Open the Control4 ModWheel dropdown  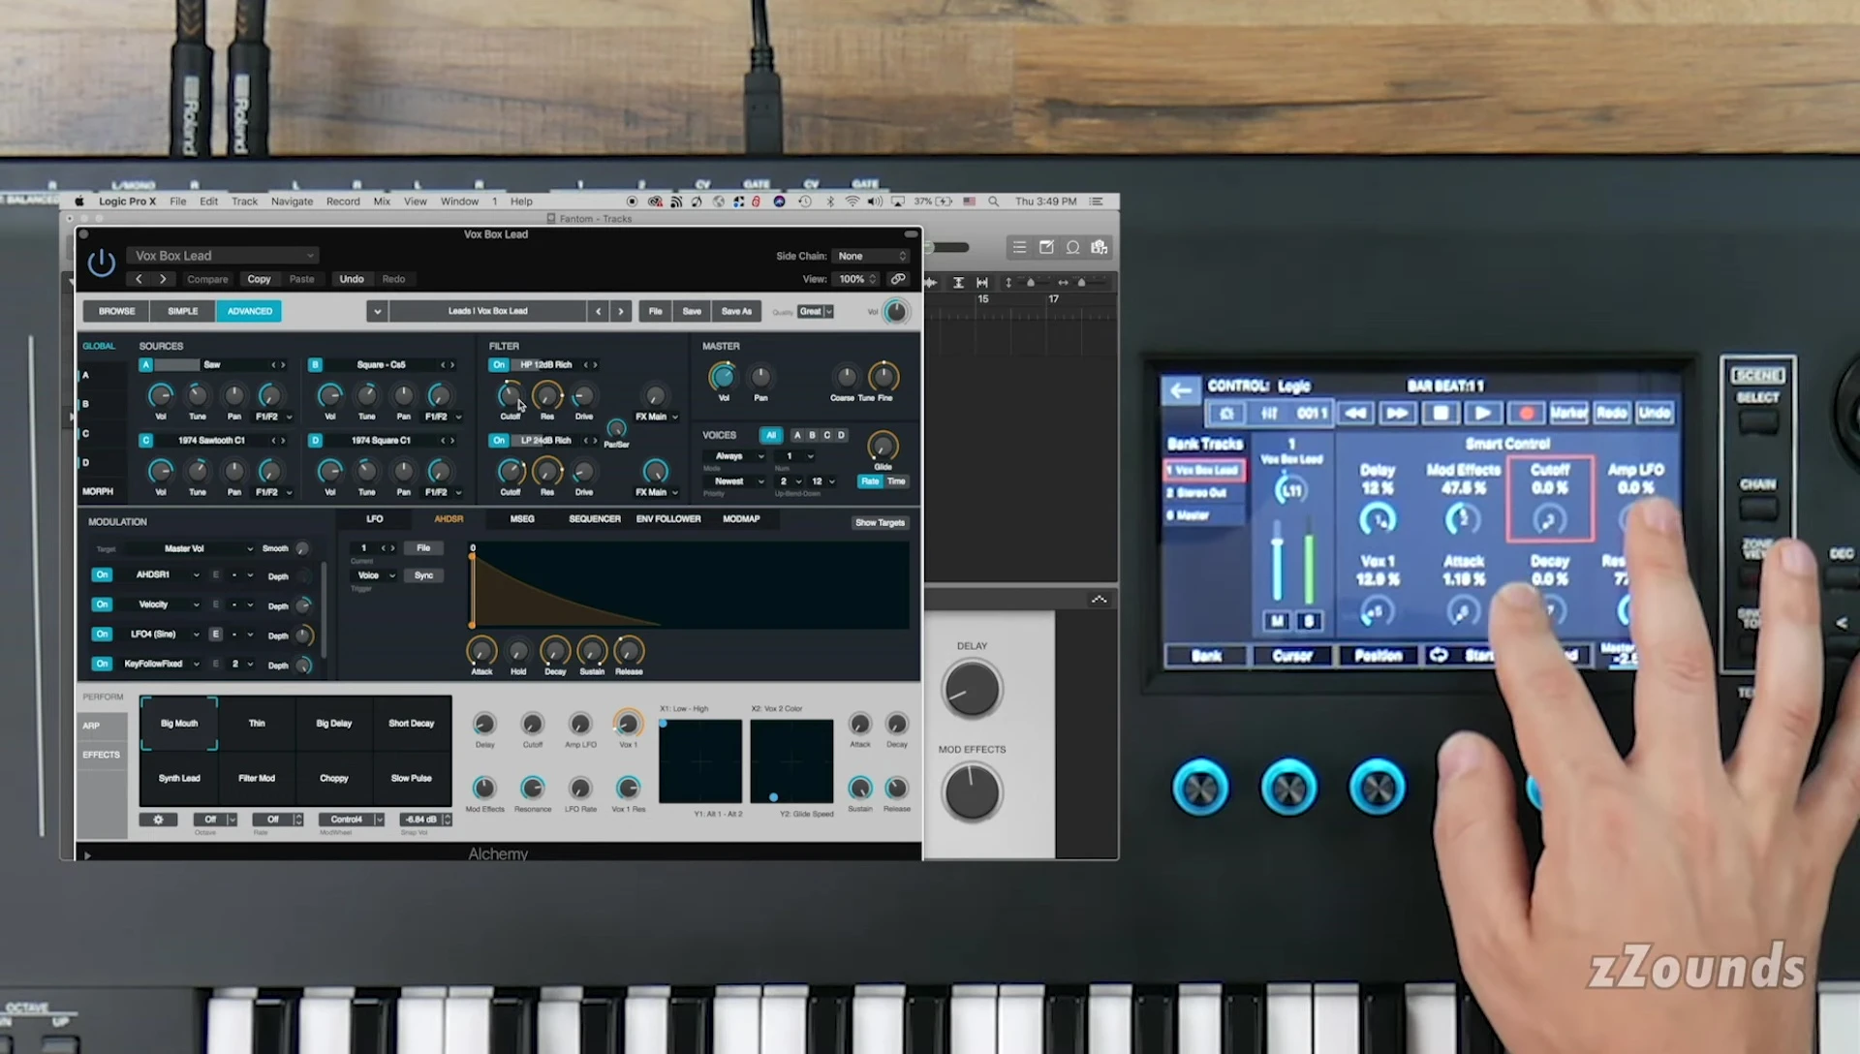[x=352, y=820]
